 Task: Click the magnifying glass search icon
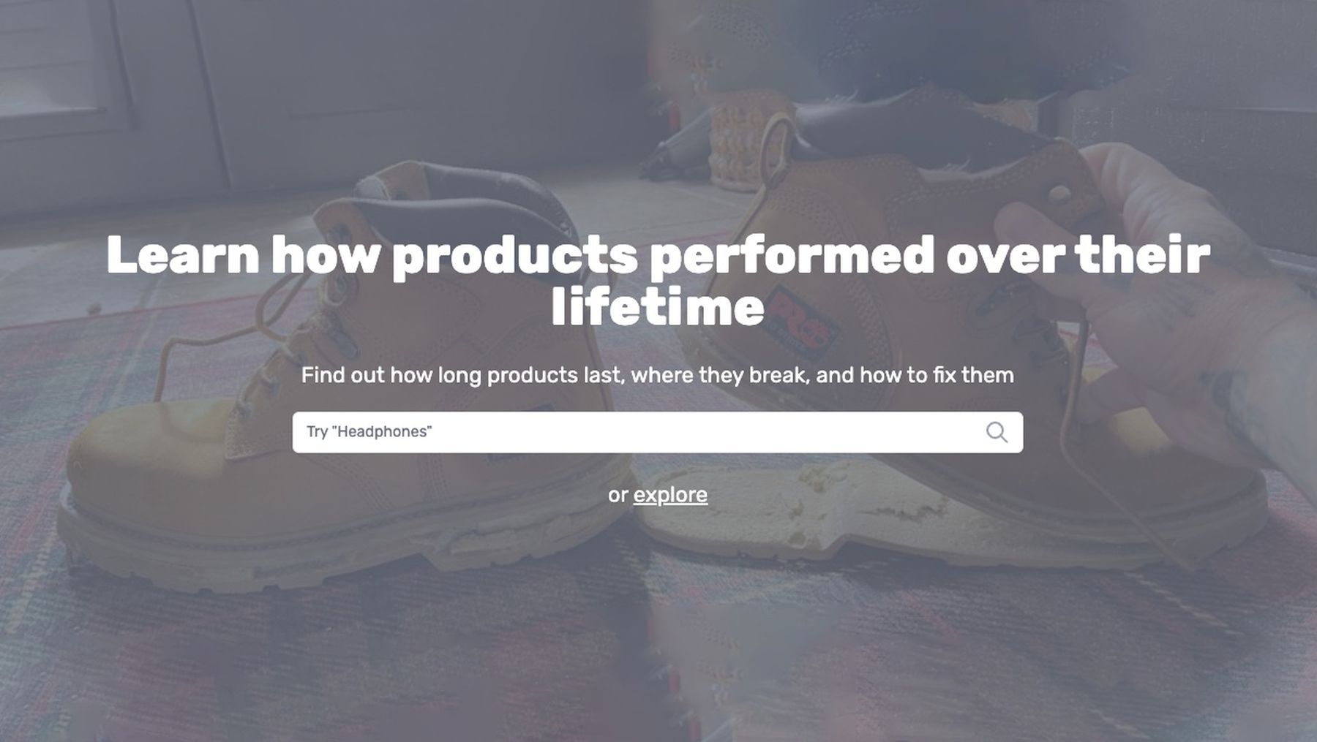click(997, 432)
